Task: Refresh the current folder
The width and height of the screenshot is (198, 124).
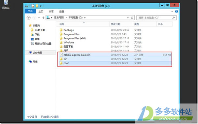Action: tap(132, 18)
